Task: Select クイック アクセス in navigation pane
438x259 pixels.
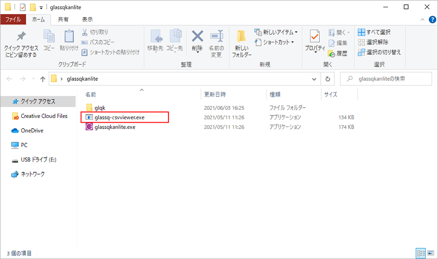Action: point(38,101)
